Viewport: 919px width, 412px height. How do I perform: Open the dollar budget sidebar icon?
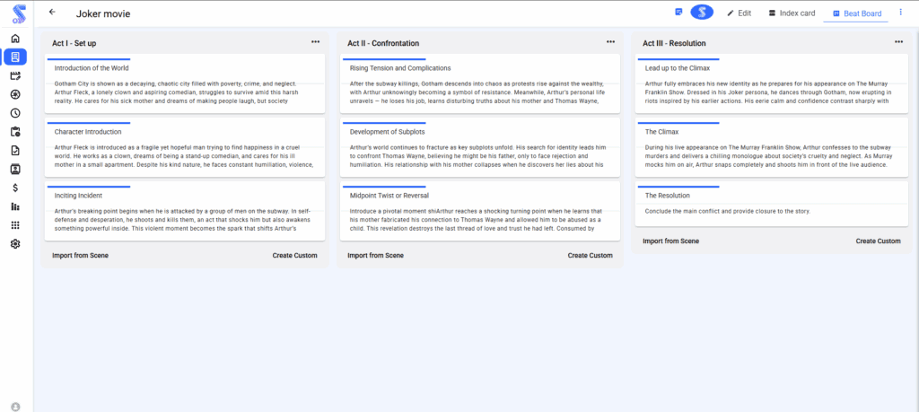(15, 188)
